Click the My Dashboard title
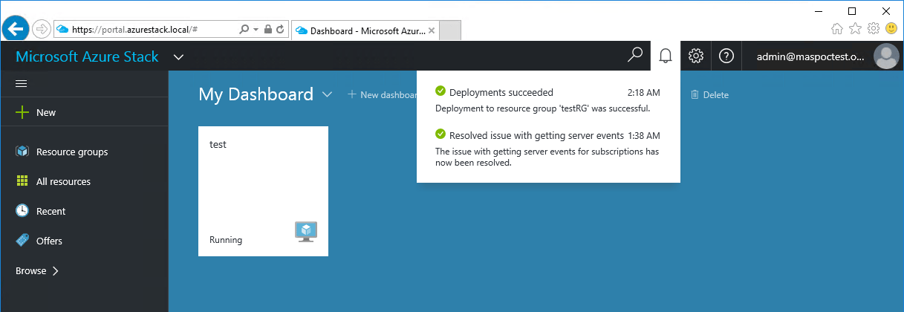The width and height of the screenshot is (904, 312). point(256,94)
